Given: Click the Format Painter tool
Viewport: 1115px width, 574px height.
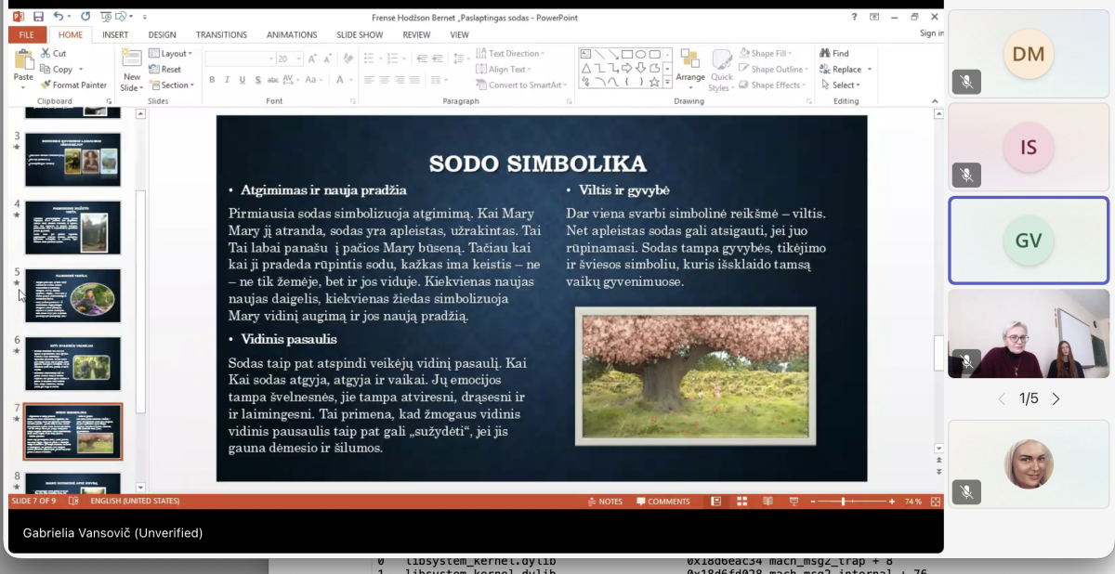Looking at the screenshot, I should [73, 85].
